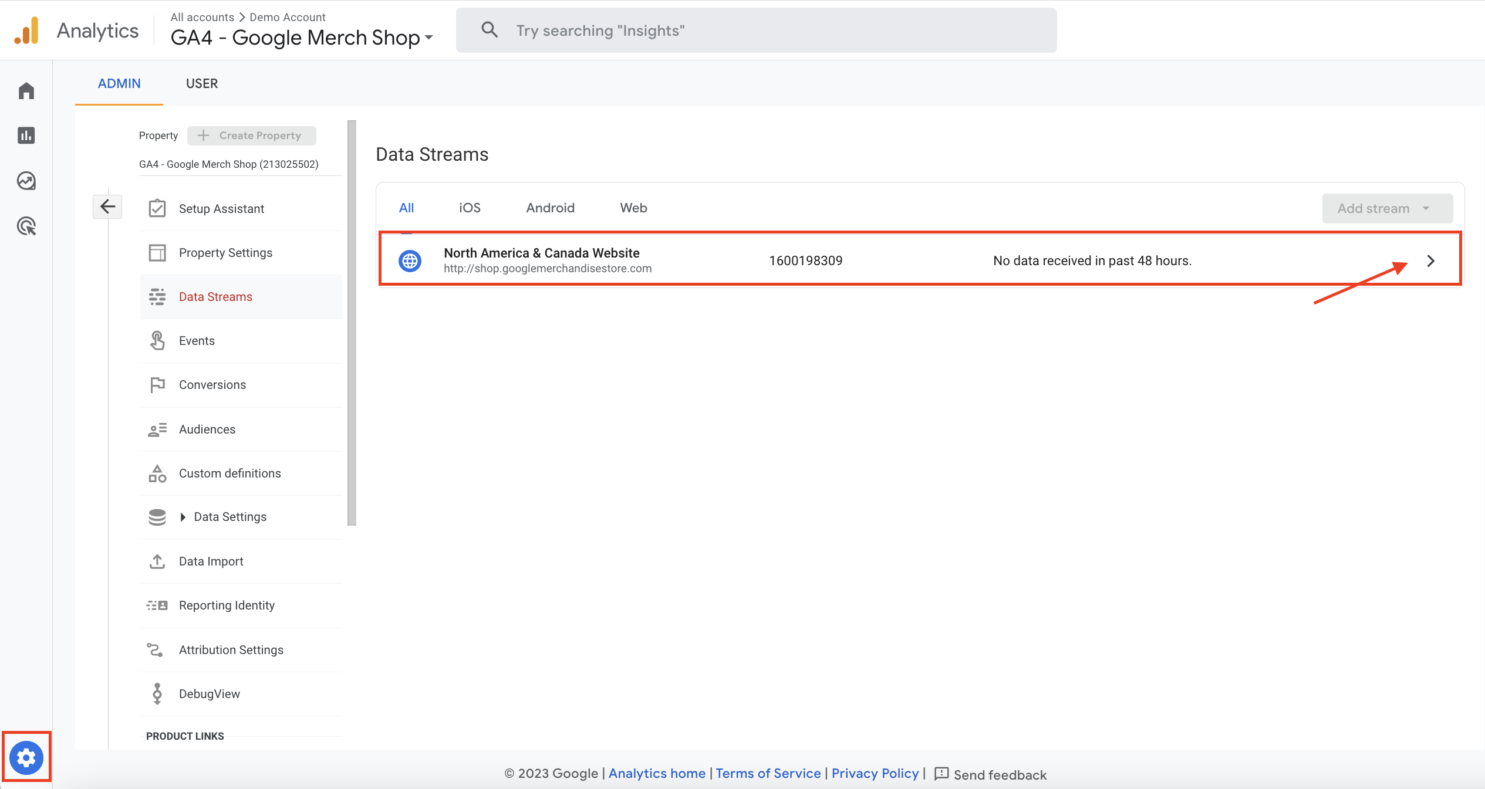The height and width of the screenshot is (789, 1485).
Task: Click the Reporting Identity icon
Action: [157, 605]
